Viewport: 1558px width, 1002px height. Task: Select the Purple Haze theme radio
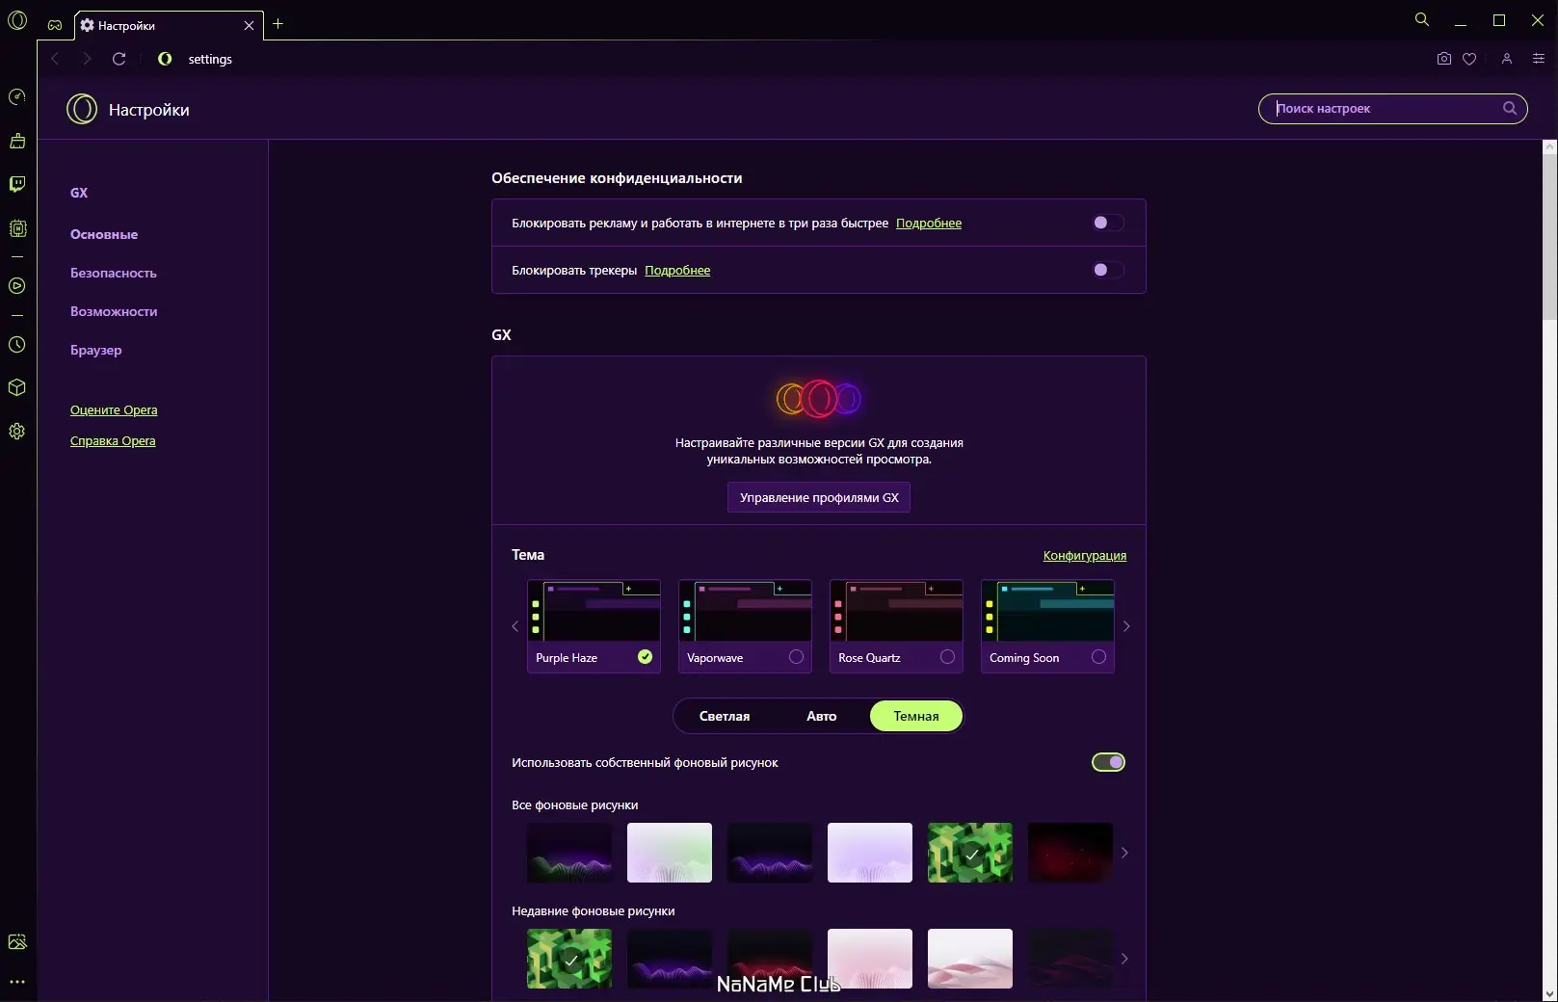click(646, 657)
